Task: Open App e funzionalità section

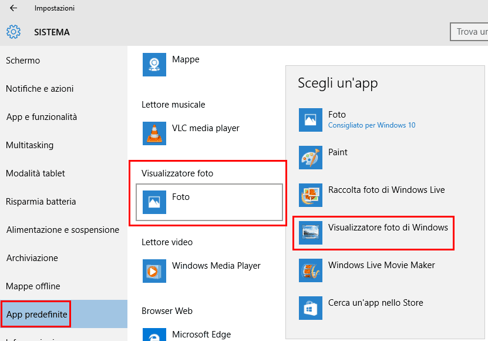Action: (42, 117)
